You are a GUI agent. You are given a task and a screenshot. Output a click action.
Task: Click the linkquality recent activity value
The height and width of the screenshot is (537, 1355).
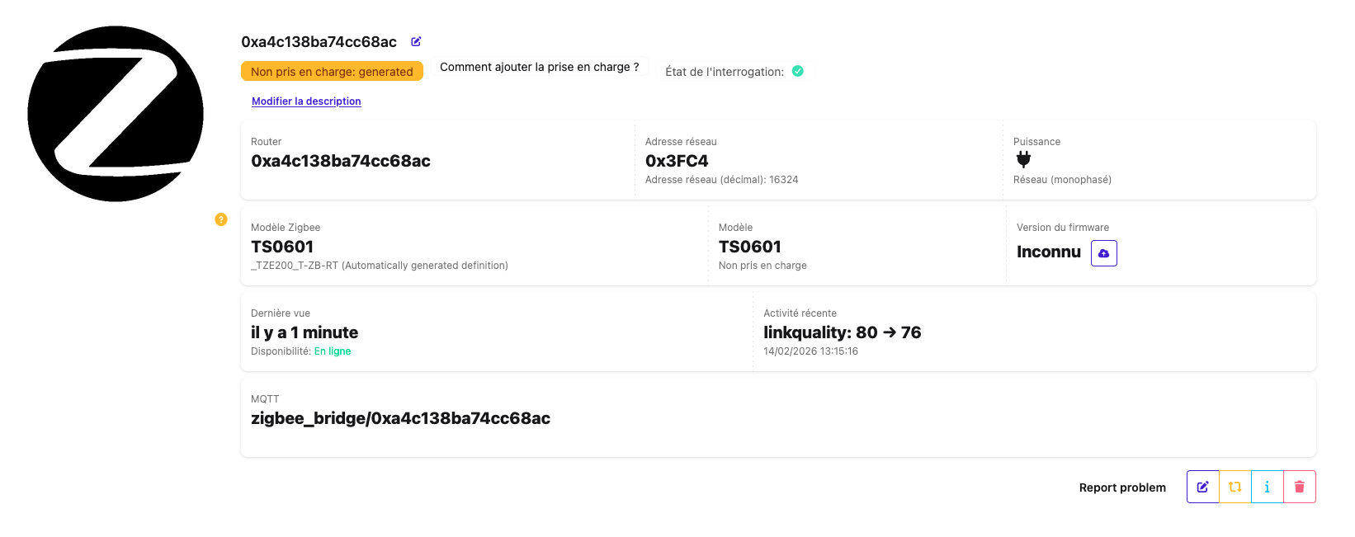(842, 332)
